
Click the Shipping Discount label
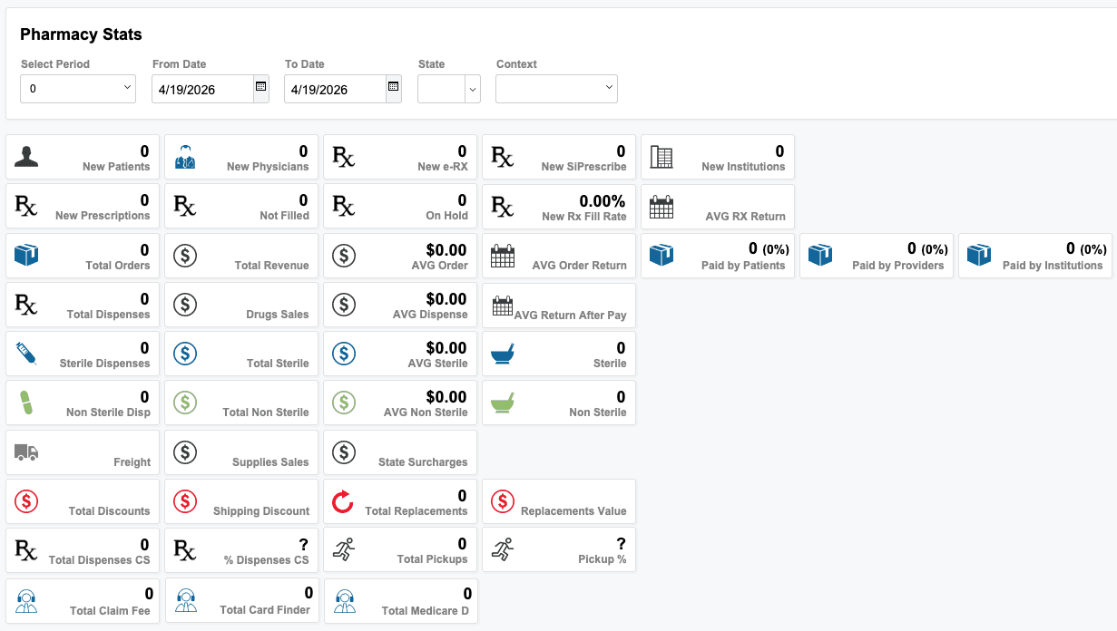coord(261,511)
